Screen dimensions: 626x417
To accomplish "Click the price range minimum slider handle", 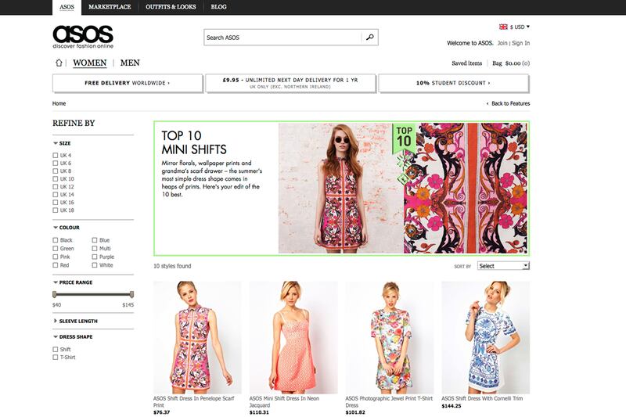I will click(55, 294).
